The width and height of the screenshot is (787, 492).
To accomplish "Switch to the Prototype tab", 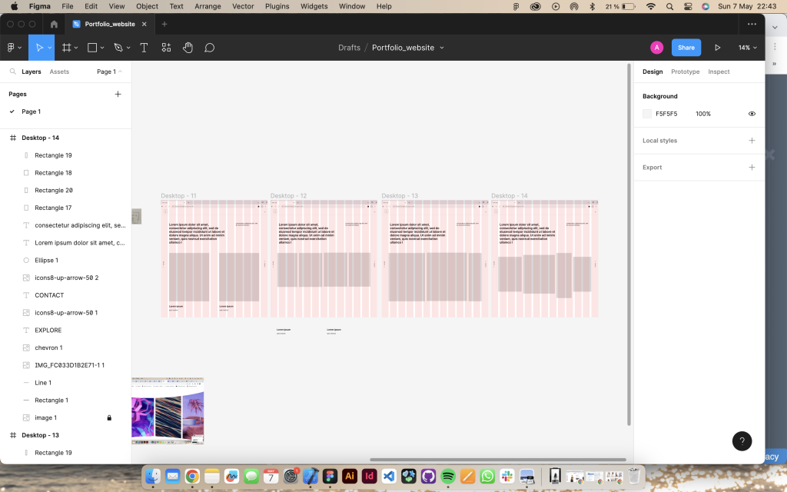I will click(x=685, y=71).
